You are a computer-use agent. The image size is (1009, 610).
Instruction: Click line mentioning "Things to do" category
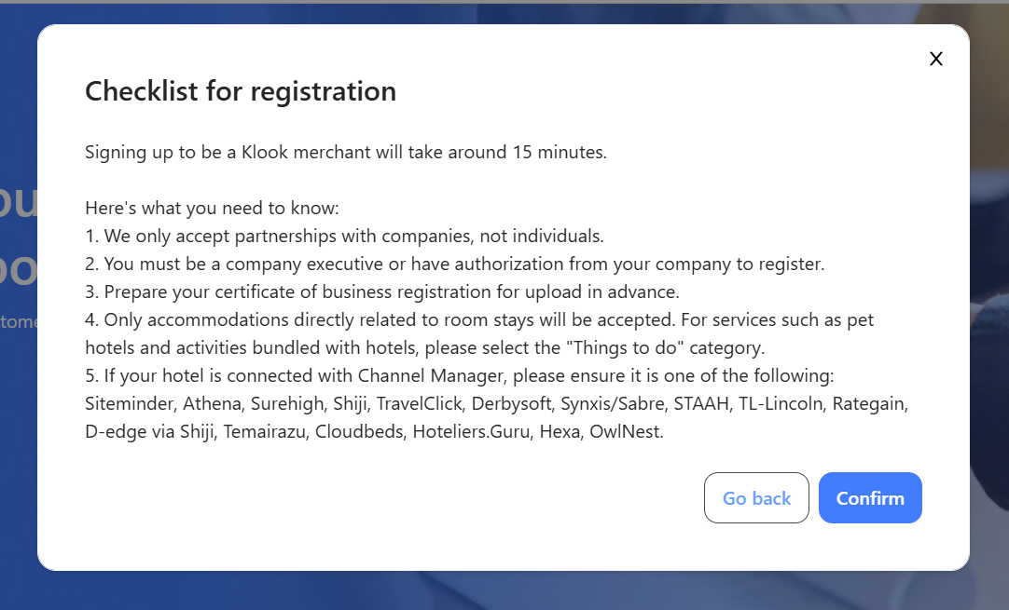[424, 347]
